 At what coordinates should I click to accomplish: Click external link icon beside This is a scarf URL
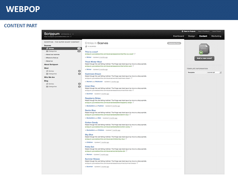(x=135, y=54)
